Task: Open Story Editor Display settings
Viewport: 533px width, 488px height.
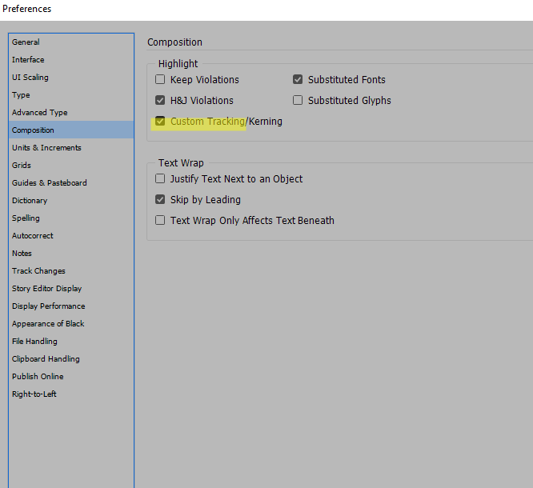Action: (x=47, y=289)
